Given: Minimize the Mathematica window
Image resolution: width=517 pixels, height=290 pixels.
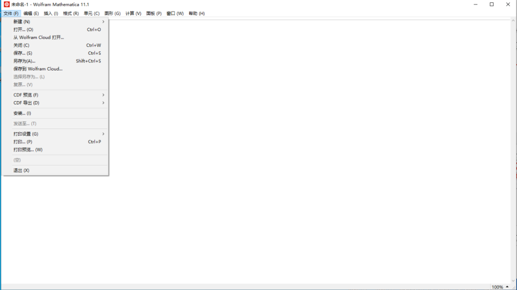Looking at the screenshot, I should pyautogui.click(x=475, y=4).
